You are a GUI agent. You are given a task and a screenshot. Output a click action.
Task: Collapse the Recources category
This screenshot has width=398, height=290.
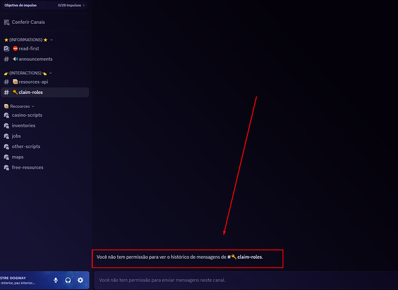tap(33, 106)
